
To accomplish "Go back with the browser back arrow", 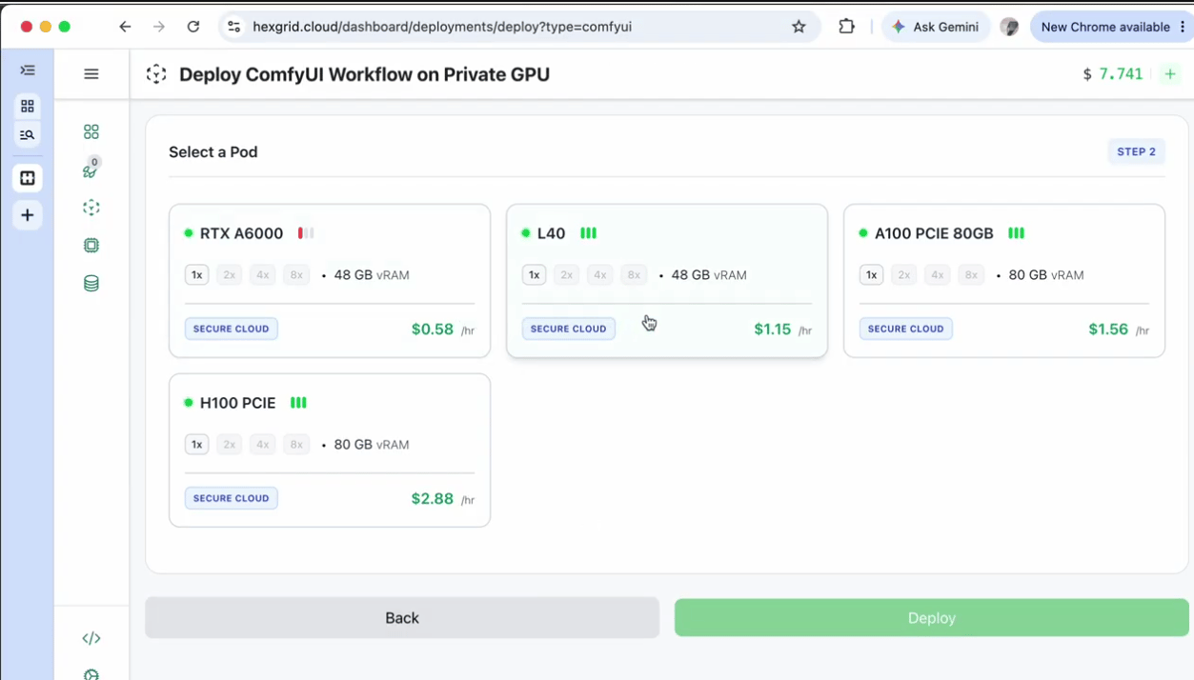I will click(x=125, y=27).
